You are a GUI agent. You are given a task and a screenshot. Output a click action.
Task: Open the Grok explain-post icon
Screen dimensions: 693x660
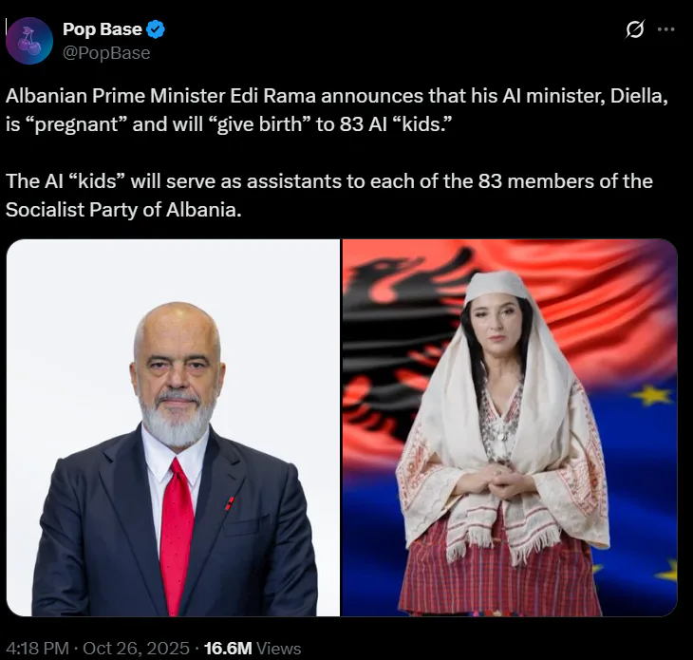click(x=635, y=29)
